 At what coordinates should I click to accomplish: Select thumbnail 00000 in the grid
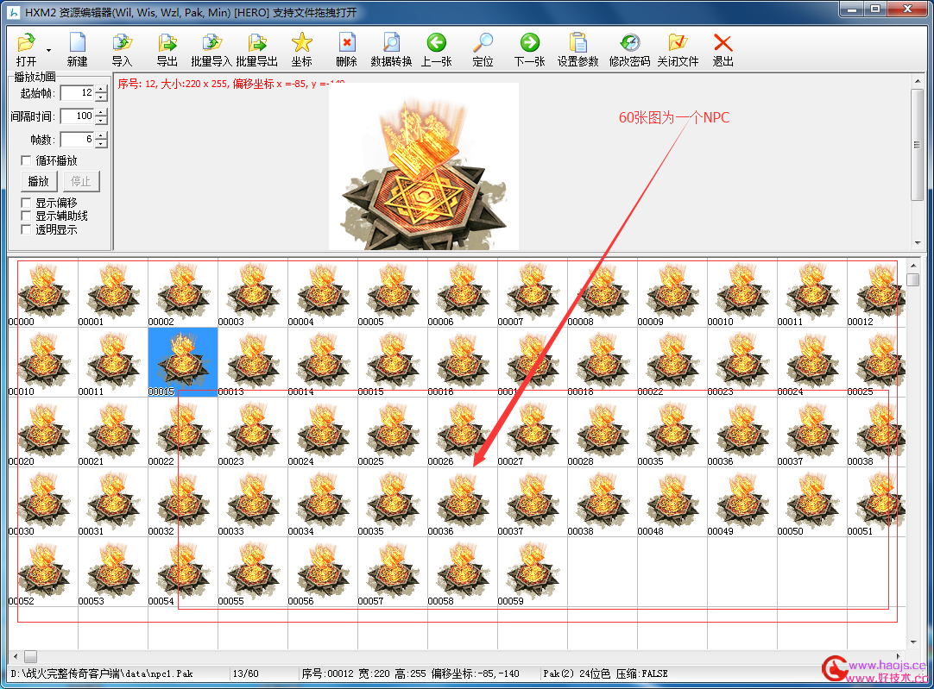[43, 292]
